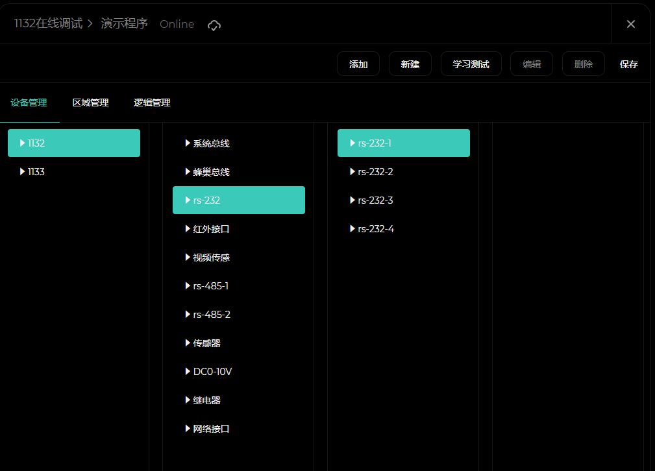655x471 pixels.
Task: Open the 逻辑管理 tab
Action: [152, 103]
